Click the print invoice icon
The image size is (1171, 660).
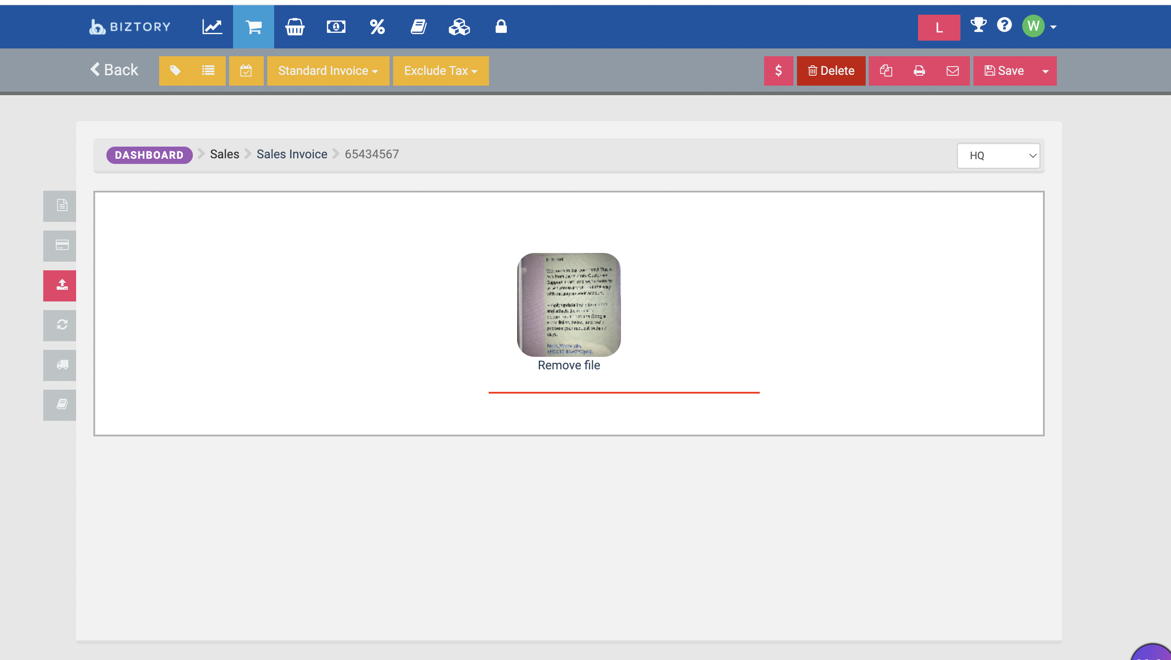tap(919, 71)
